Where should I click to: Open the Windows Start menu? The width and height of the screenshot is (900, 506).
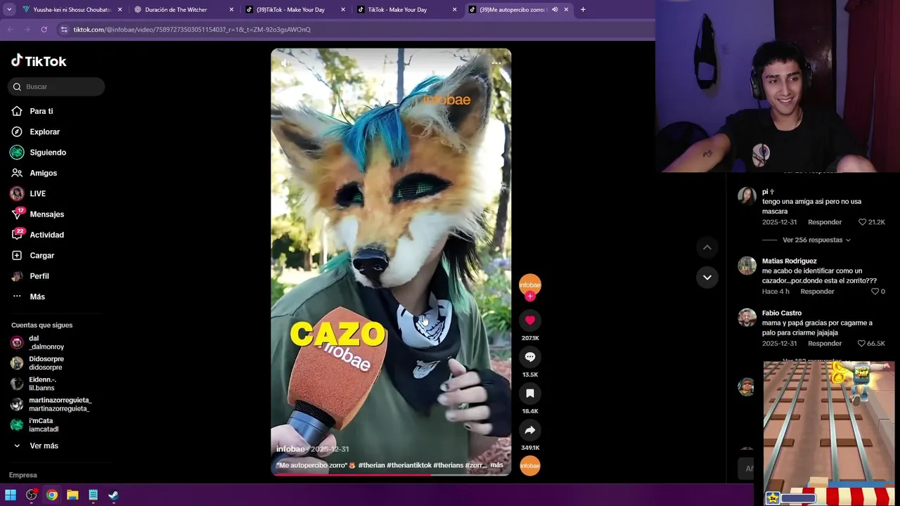coord(11,495)
